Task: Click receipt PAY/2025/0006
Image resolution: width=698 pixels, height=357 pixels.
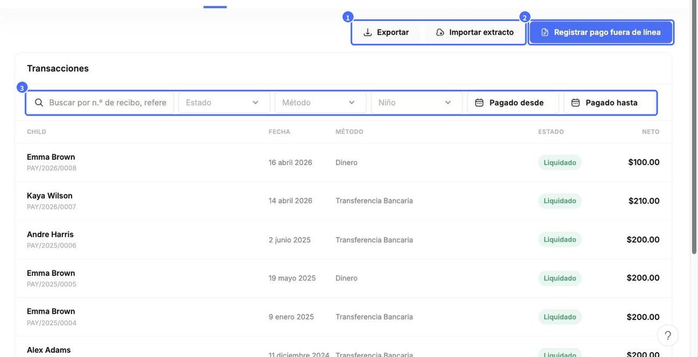Action: [x=51, y=245]
